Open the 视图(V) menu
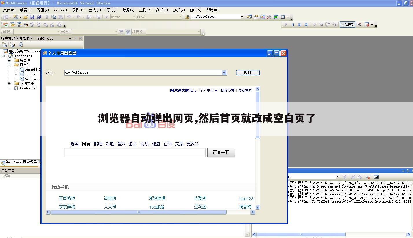413x238 pixels. point(43,10)
